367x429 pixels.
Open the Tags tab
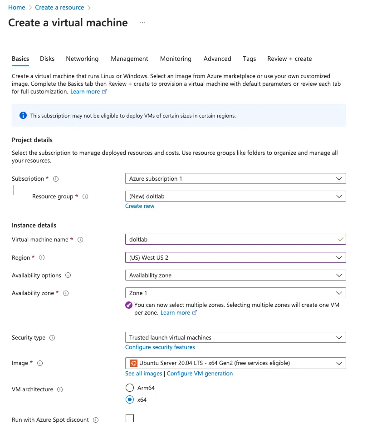tap(249, 59)
